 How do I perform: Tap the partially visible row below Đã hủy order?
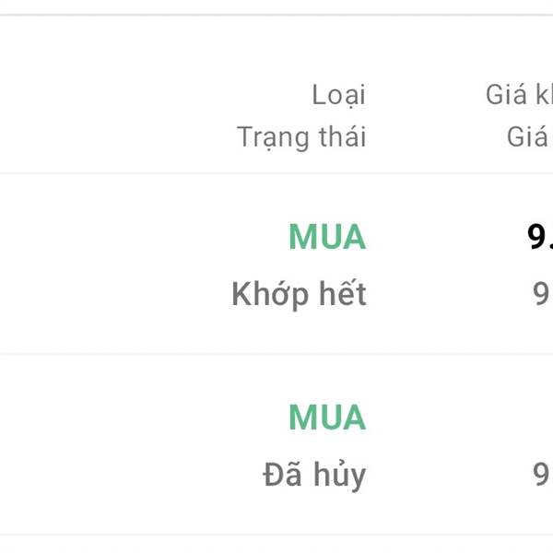[x=276, y=545]
